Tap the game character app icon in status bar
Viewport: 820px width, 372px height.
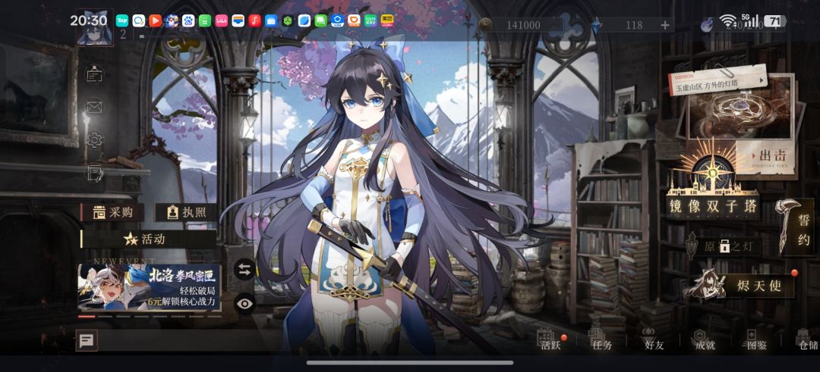(172, 20)
